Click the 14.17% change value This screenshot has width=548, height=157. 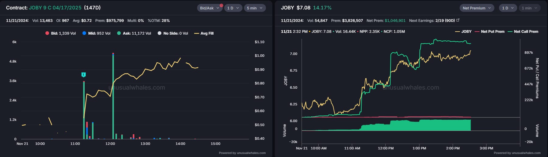click(x=322, y=8)
